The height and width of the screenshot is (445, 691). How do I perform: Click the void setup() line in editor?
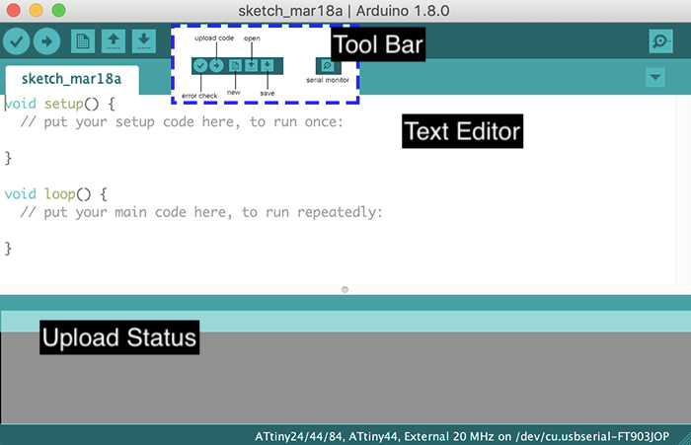(x=60, y=104)
